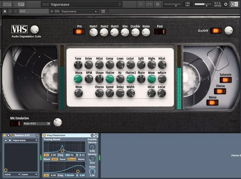Click the Drive knob on cassette label
The width and height of the screenshot is (241, 179).
point(89,65)
